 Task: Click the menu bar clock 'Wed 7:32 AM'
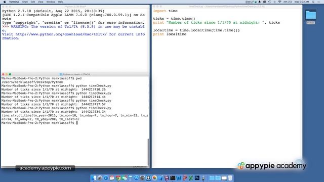(302, 2)
